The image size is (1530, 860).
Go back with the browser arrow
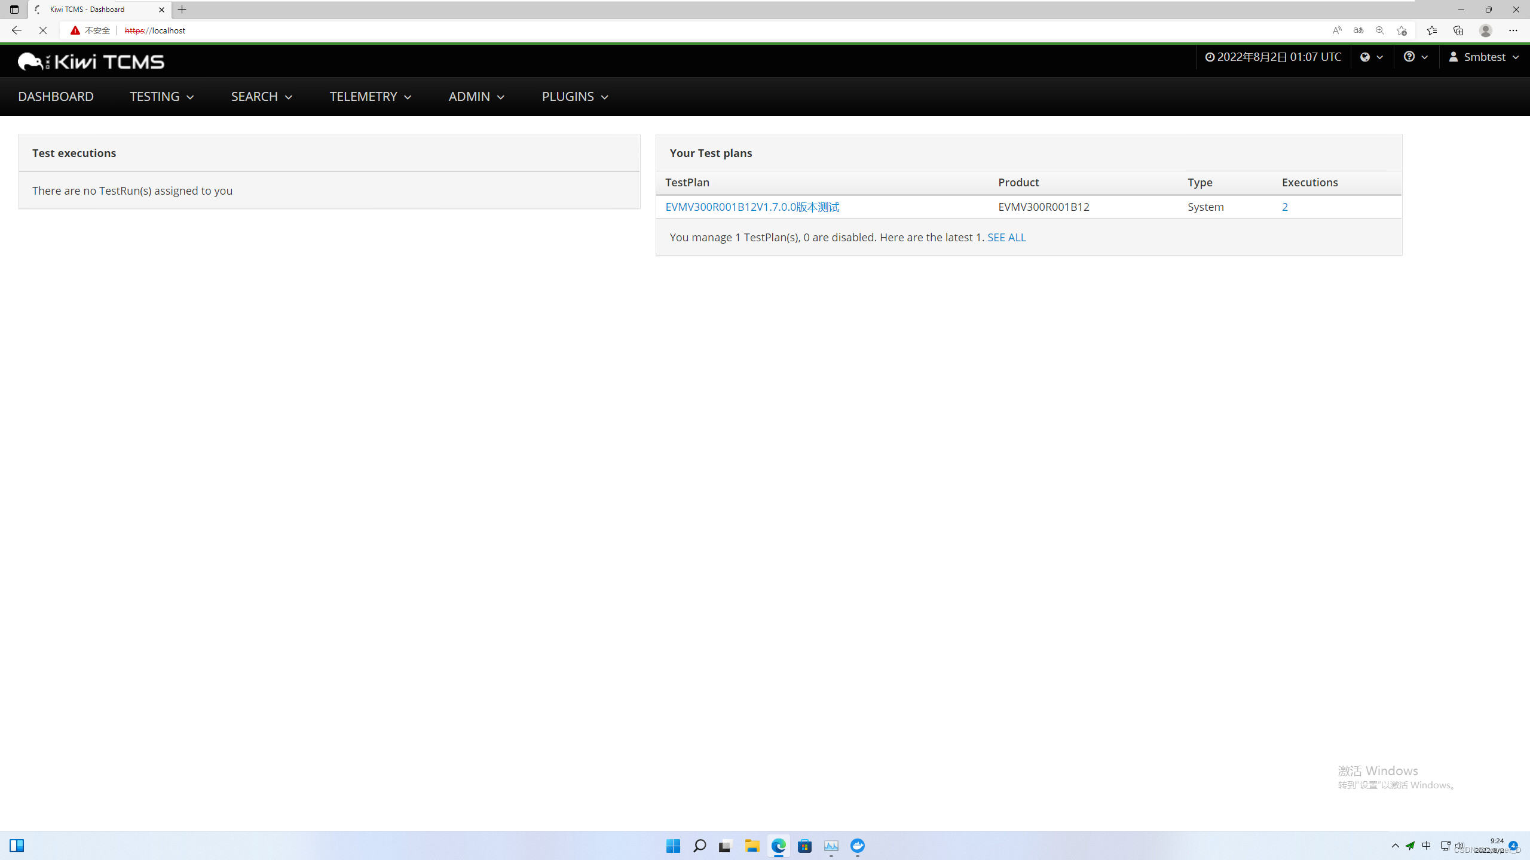tap(16, 30)
